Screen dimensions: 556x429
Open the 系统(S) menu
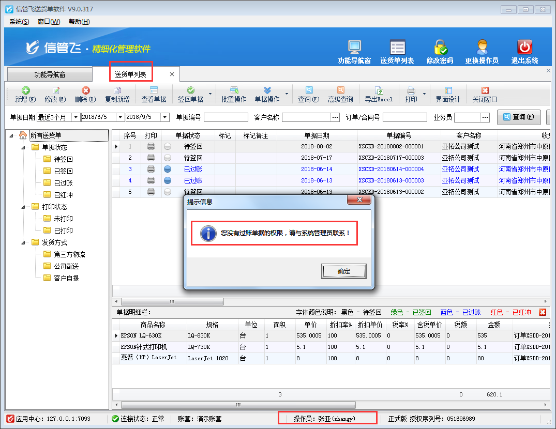[x=19, y=22]
